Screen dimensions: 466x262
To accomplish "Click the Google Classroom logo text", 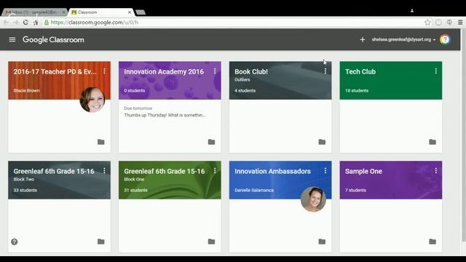I will tap(53, 39).
